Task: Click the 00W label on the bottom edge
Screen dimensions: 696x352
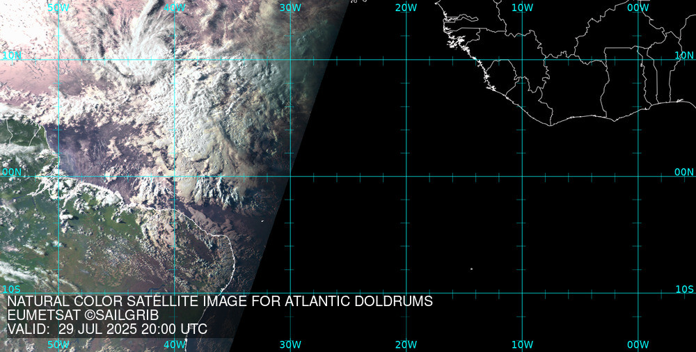Action: 638,345
